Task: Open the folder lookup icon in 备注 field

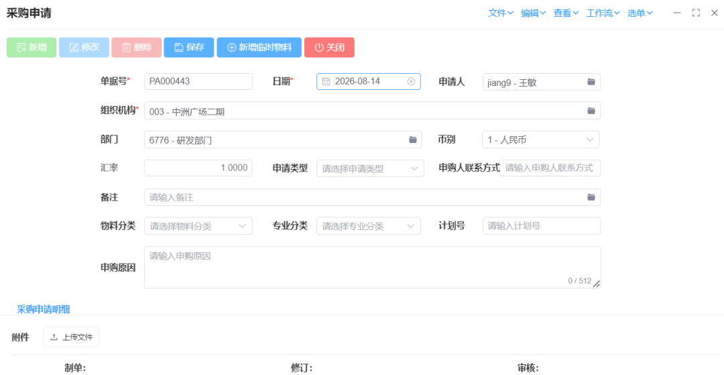Action: tap(591, 197)
